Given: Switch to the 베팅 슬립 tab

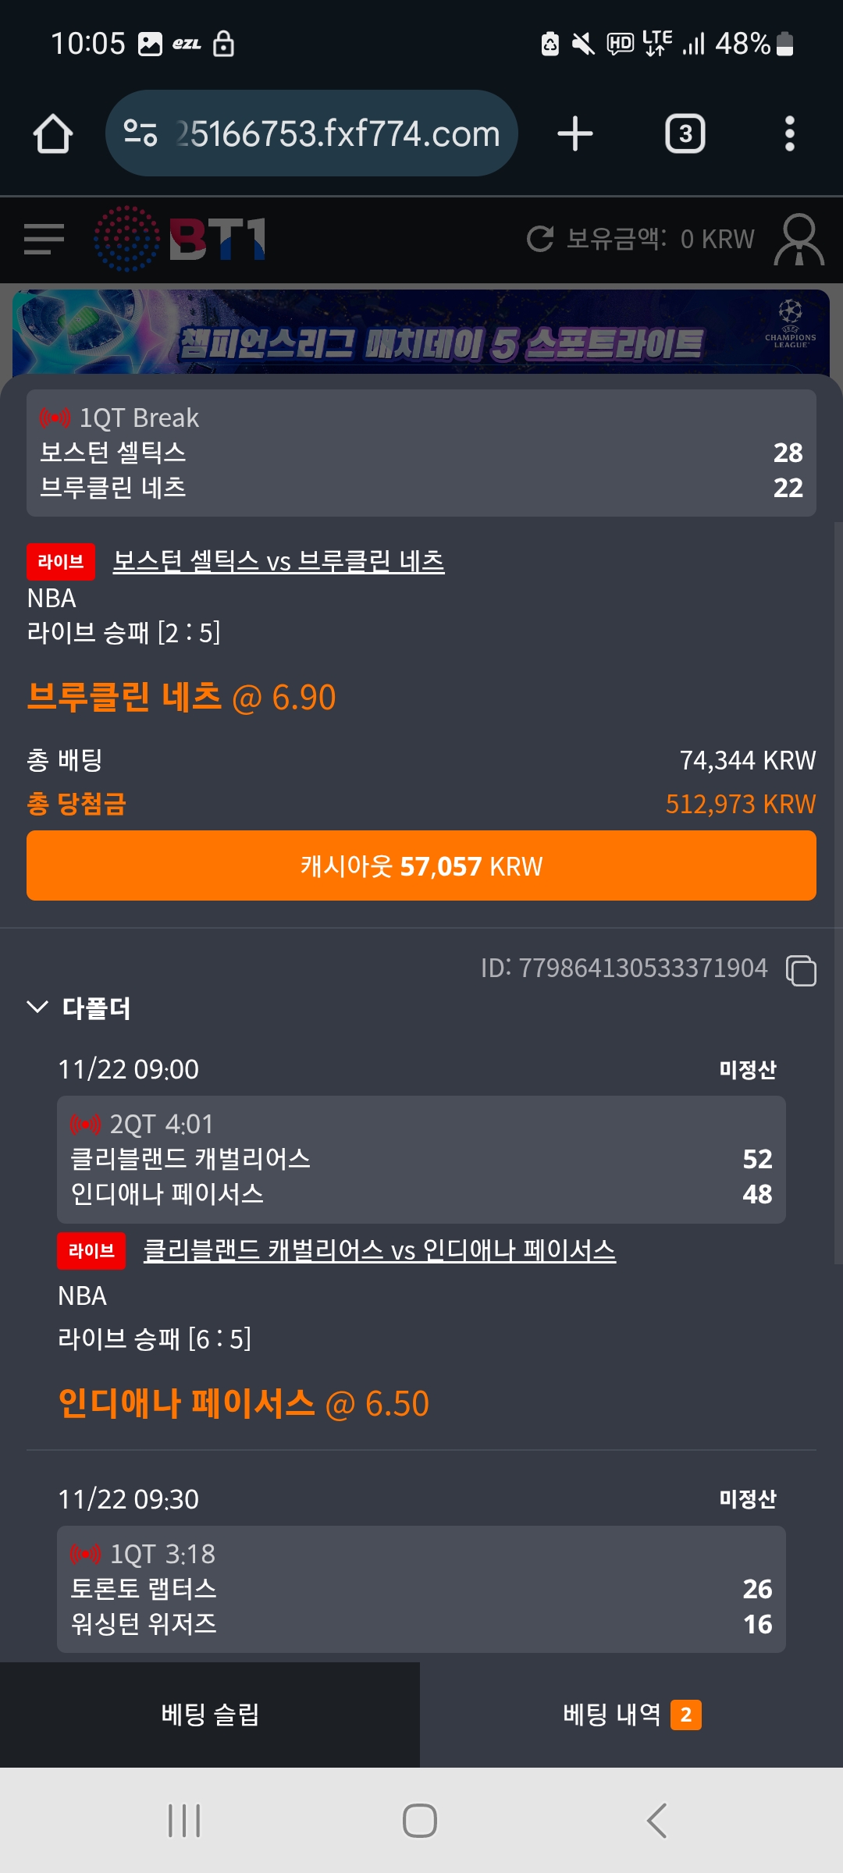Looking at the screenshot, I should click(x=210, y=1715).
